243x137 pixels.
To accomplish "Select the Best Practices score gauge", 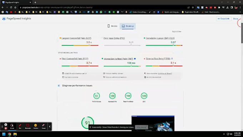I will point(128,96).
